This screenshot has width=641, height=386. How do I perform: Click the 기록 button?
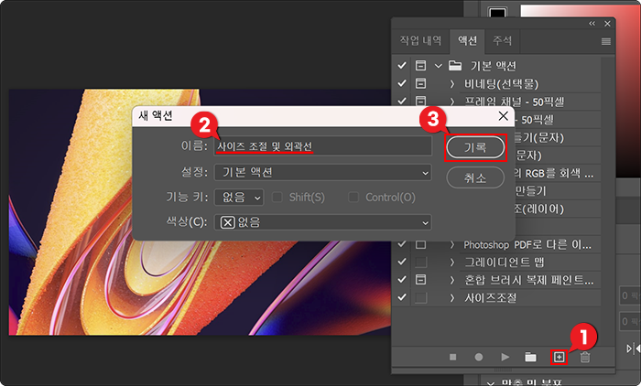[475, 147]
